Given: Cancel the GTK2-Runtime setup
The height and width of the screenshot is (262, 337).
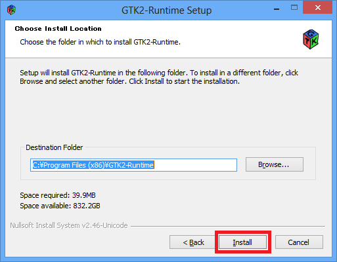Looking at the screenshot, I should pos(299,242).
